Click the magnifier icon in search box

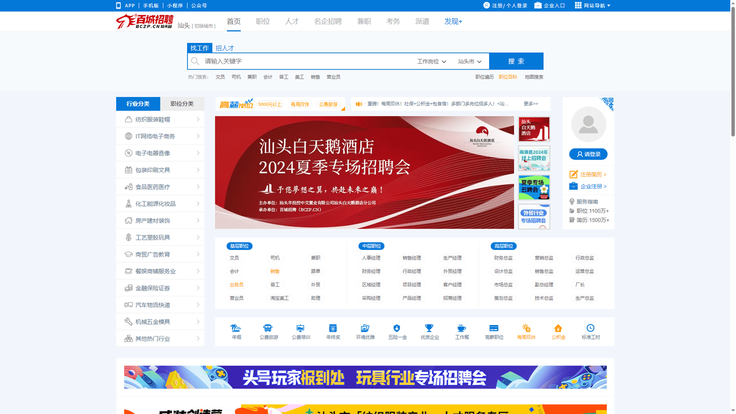[195, 61]
